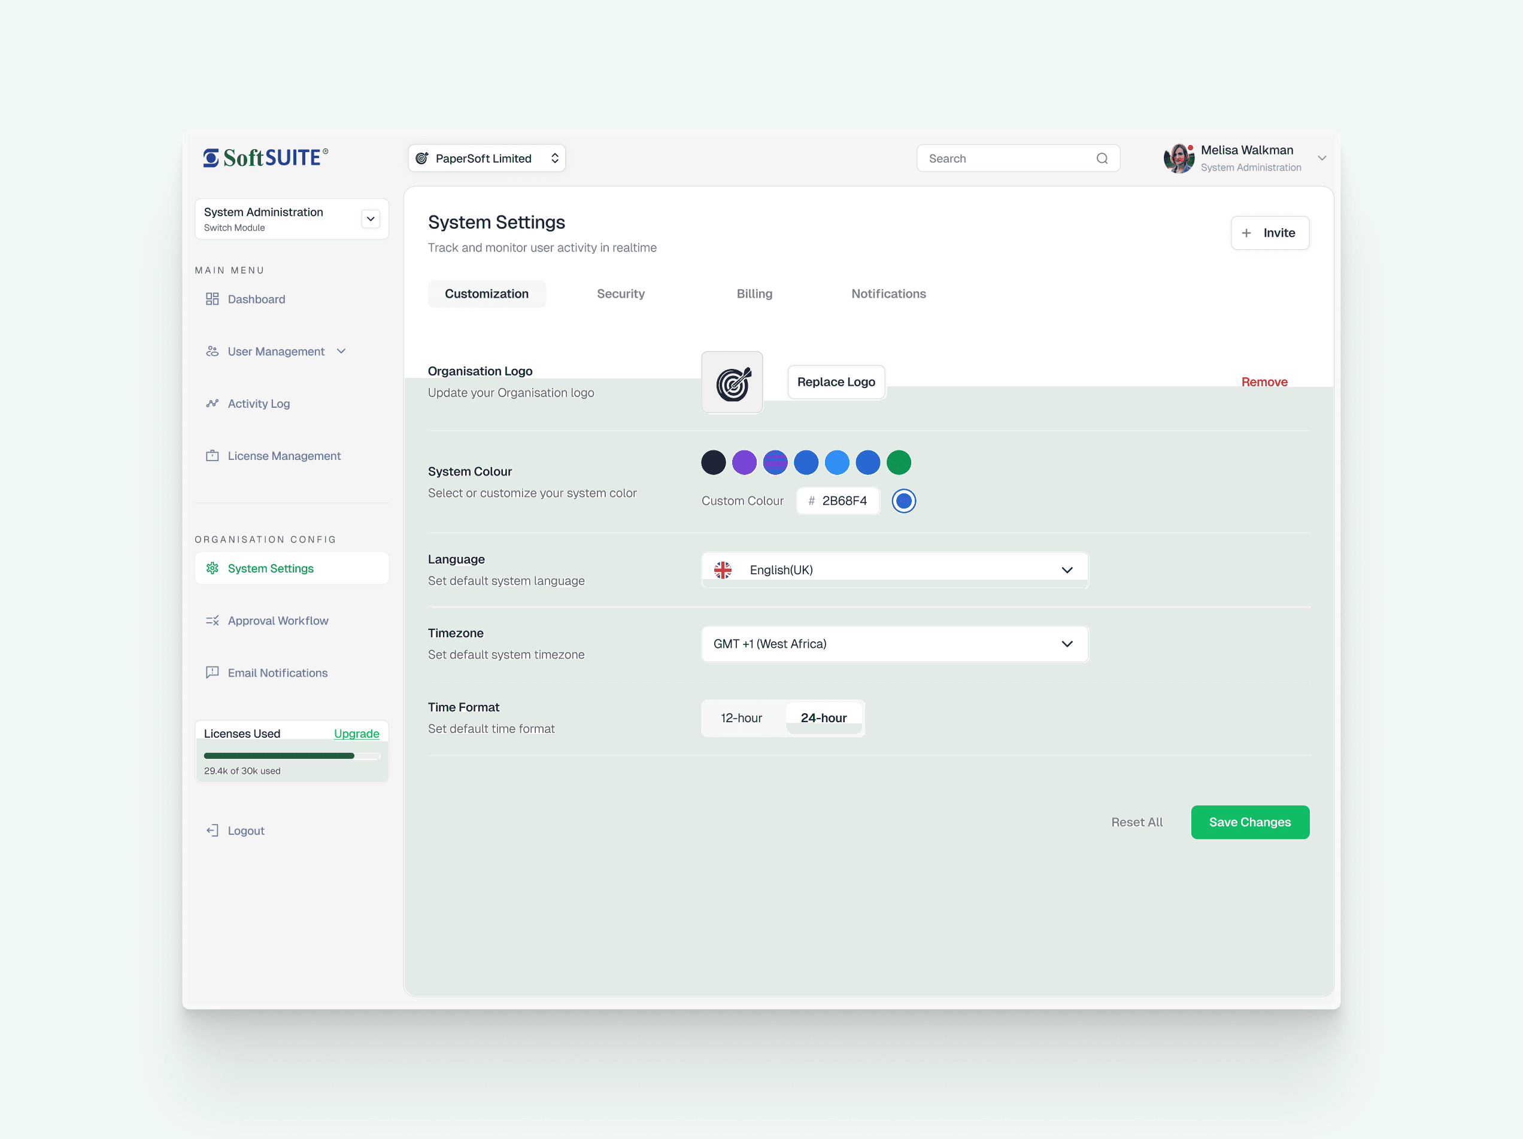1523x1139 pixels.
Task: Switch to the Security tab
Action: [x=620, y=293]
